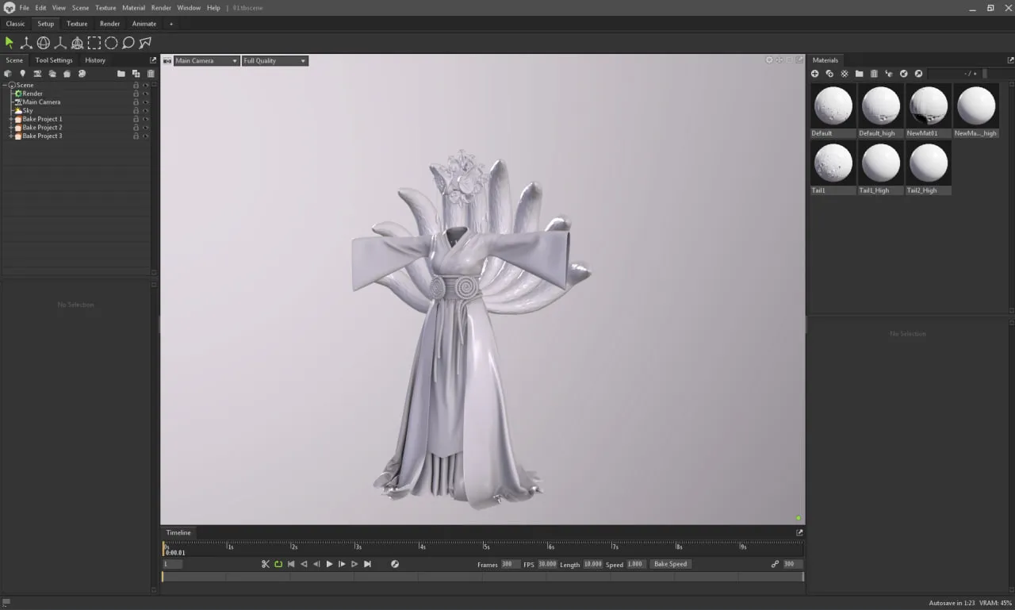
Task: Click the FPS input field
Action: point(547,564)
